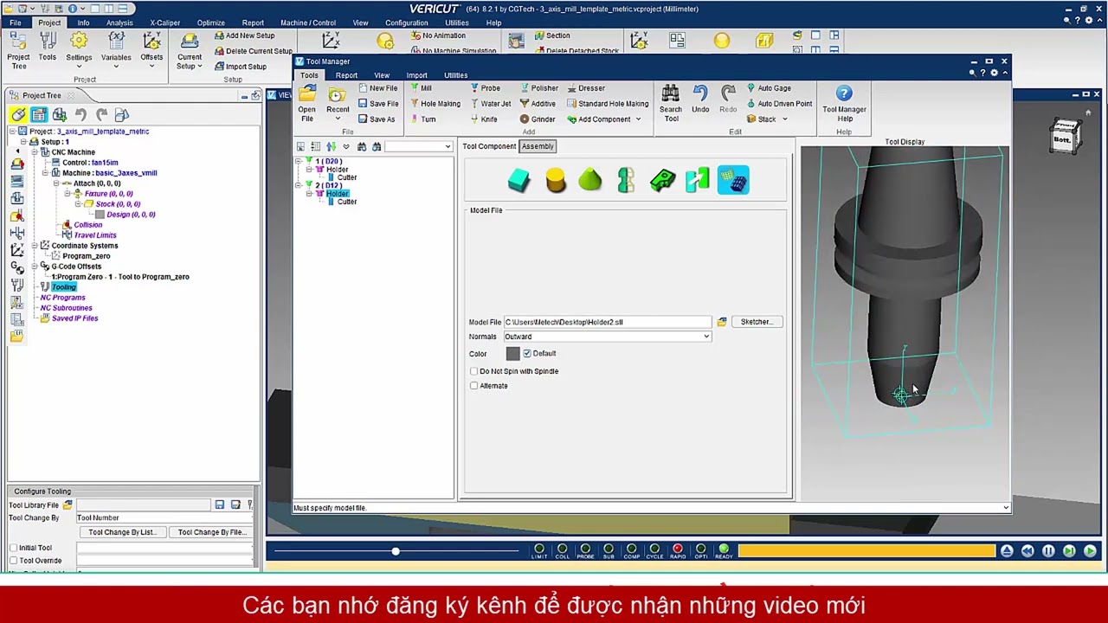Pause the simulation playback

(1048, 551)
